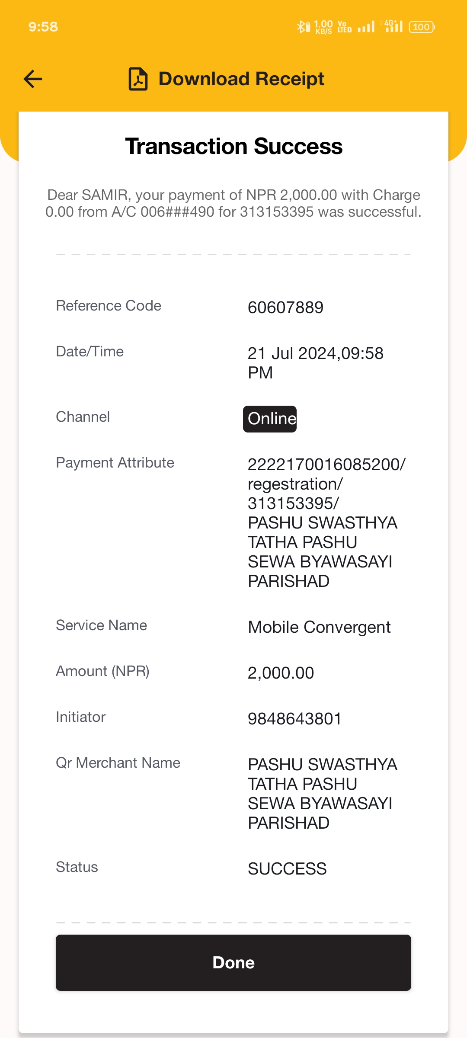The height and width of the screenshot is (1038, 467).
Task: Tap the first signal bars icon
Action: tap(366, 27)
